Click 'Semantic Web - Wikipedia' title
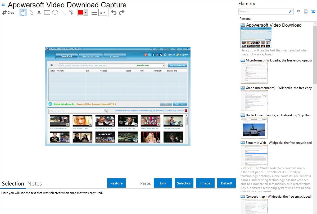The height and width of the screenshot is (214, 317). coord(279,143)
